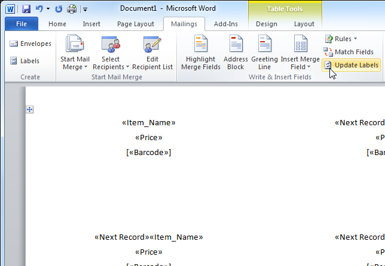Open the Rules dropdown
This screenshot has height=266, width=385.
pos(341,39)
